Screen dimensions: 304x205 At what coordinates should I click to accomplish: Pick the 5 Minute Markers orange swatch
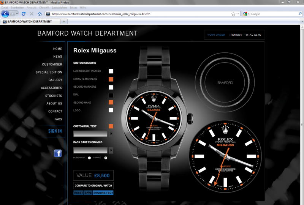(111, 79)
